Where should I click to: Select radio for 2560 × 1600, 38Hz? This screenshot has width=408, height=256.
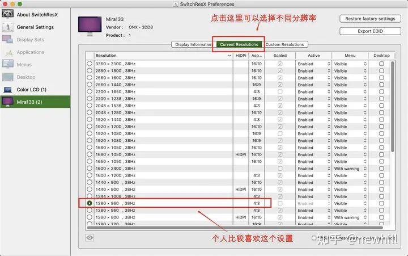point(90,78)
